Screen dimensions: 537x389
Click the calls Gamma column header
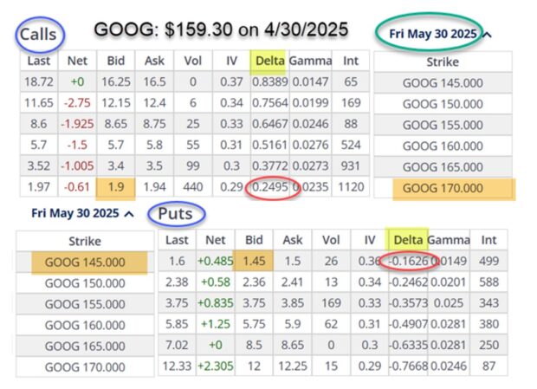pos(311,61)
